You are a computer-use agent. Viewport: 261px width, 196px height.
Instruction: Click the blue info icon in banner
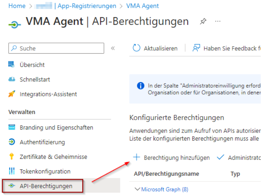141,86
